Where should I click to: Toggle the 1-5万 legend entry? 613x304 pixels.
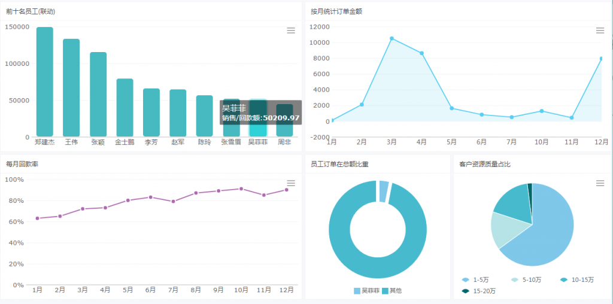(x=476, y=279)
